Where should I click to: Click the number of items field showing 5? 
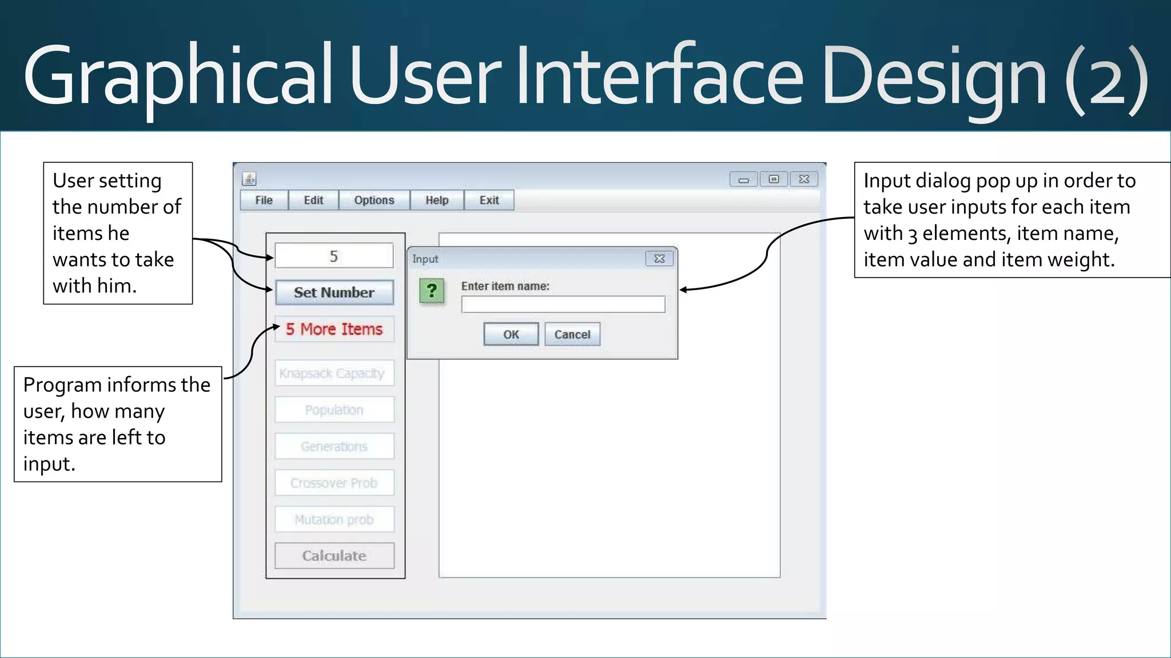point(334,256)
